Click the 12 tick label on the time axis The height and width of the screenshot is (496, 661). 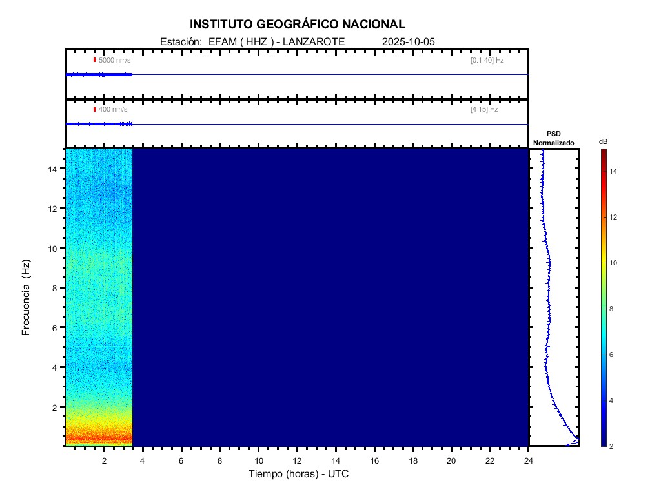click(297, 460)
